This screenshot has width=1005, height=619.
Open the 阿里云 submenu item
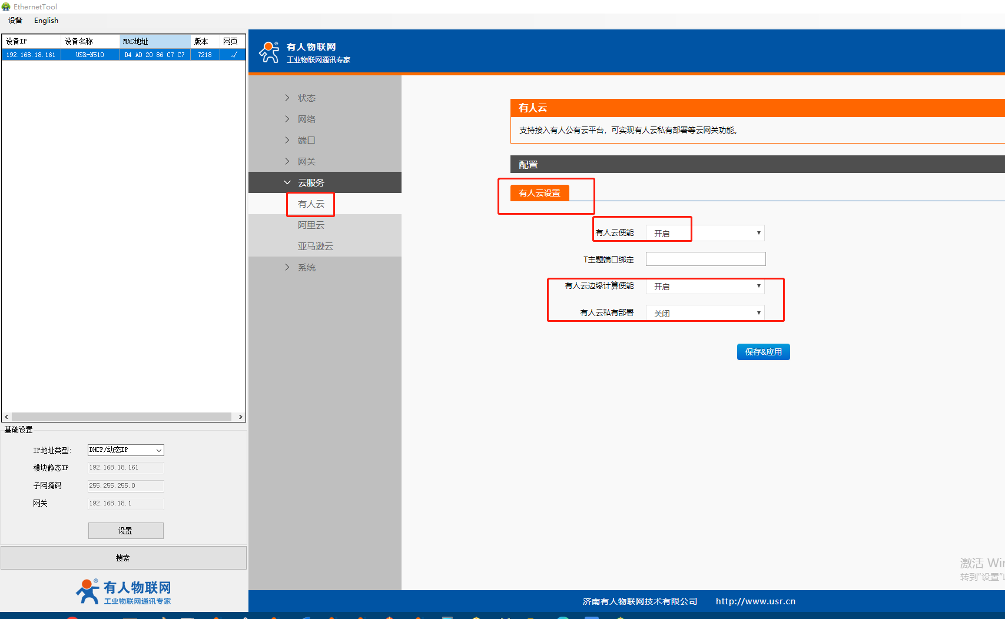311,225
